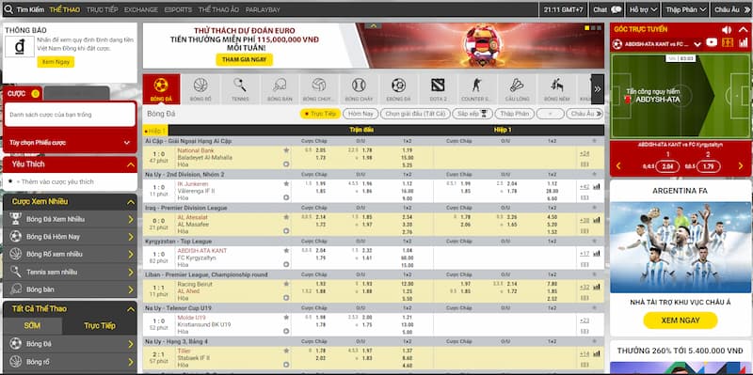This screenshot has width=753, height=375.
Task: Click the XEM NGAY sponsor button
Action: click(x=681, y=320)
